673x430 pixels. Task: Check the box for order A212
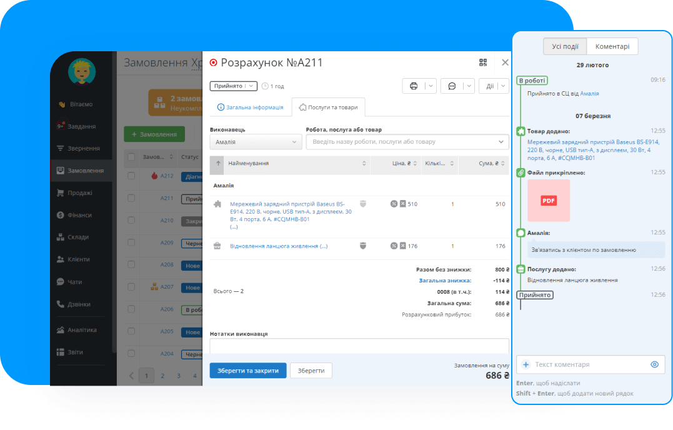131,176
